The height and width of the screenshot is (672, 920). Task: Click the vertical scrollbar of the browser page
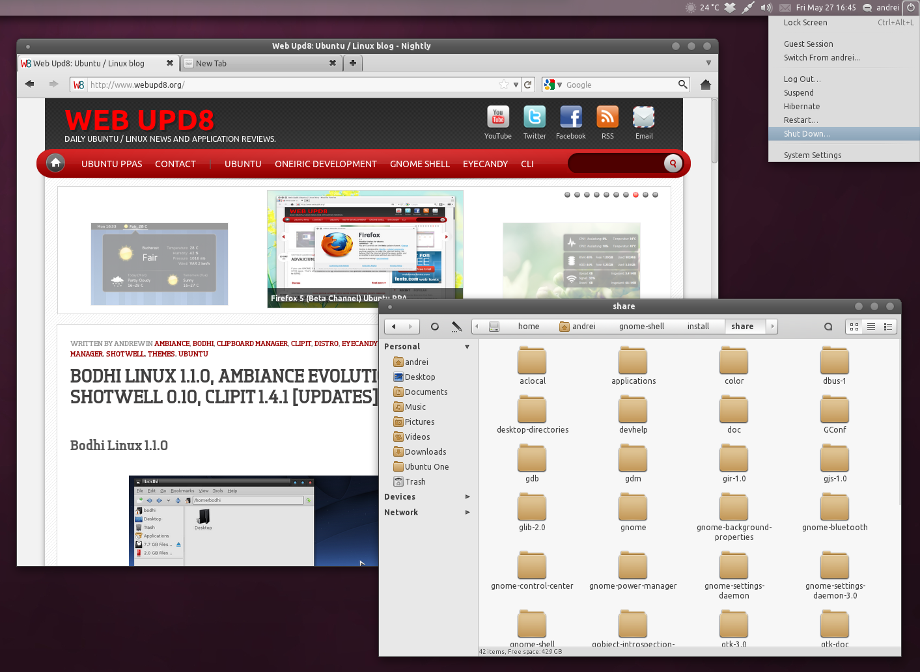coord(714,130)
